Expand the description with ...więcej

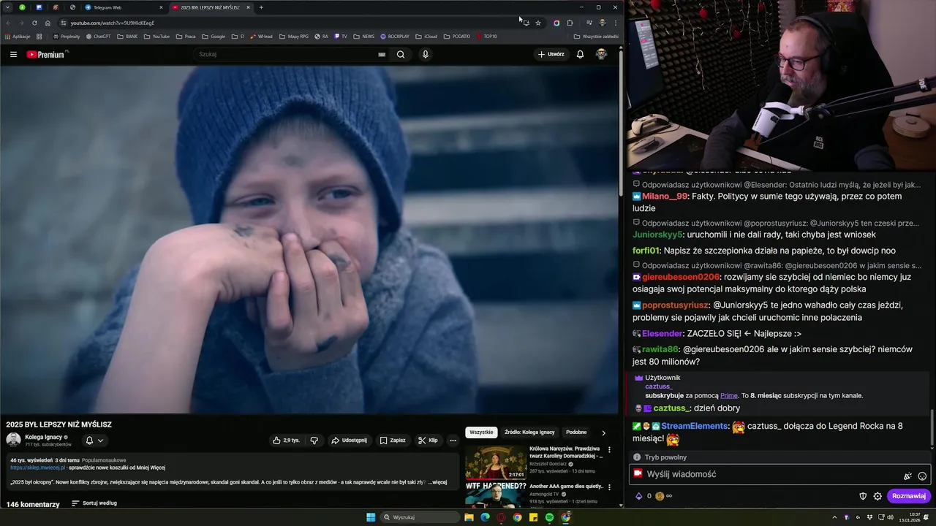(x=437, y=482)
